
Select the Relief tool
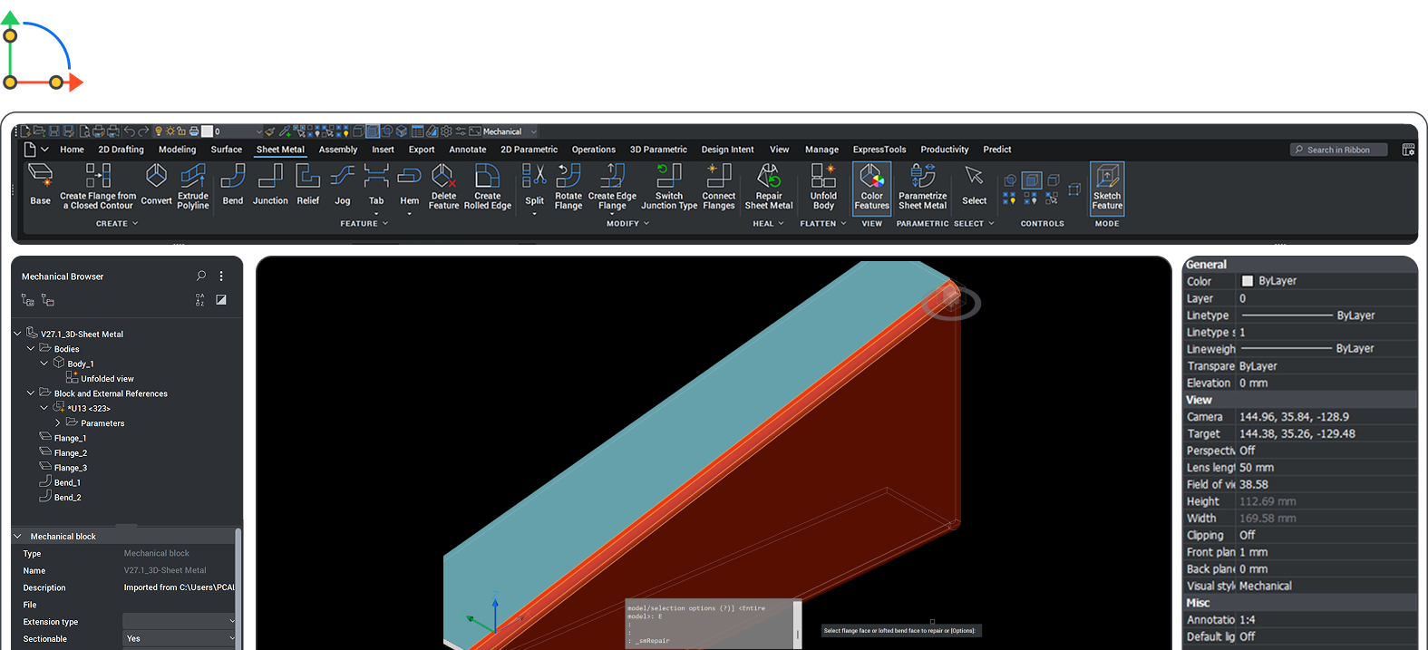tap(308, 186)
